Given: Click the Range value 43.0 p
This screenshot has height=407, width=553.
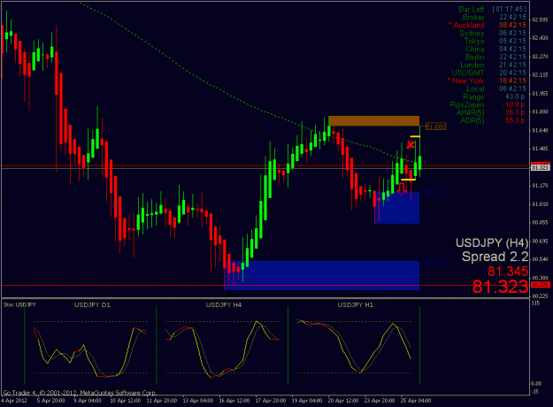Looking at the screenshot, I should [515, 96].
